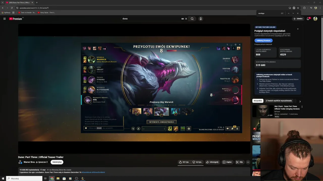Click the Odblokuj Premium button
Image resolution: width=323 pixels, height=181 pixels.
[x=263, y=40]
